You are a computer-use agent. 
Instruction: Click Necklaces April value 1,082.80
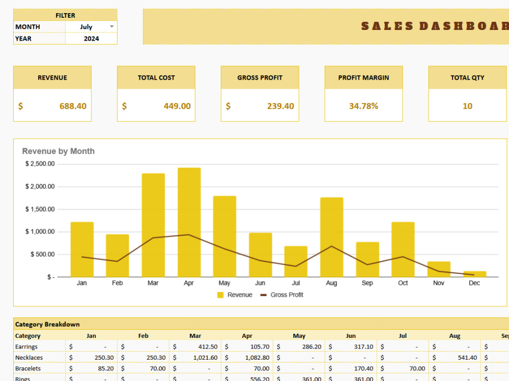click(258, 358)
